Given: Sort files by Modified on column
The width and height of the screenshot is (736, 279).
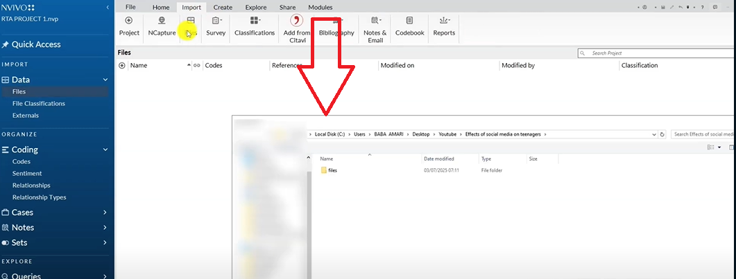Looking at the screenshot, I should pos(397,65).
